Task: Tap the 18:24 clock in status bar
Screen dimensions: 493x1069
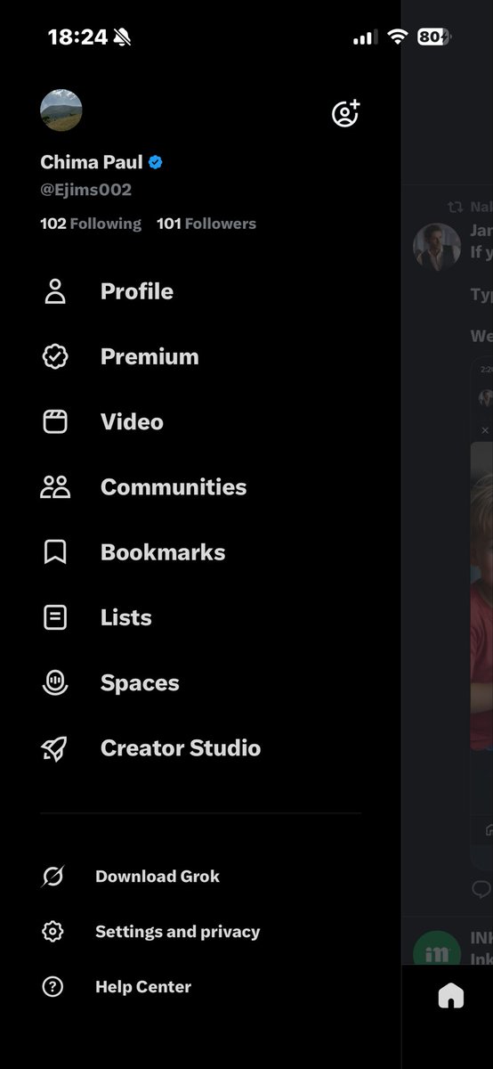Action: click(x=77, y=37)
